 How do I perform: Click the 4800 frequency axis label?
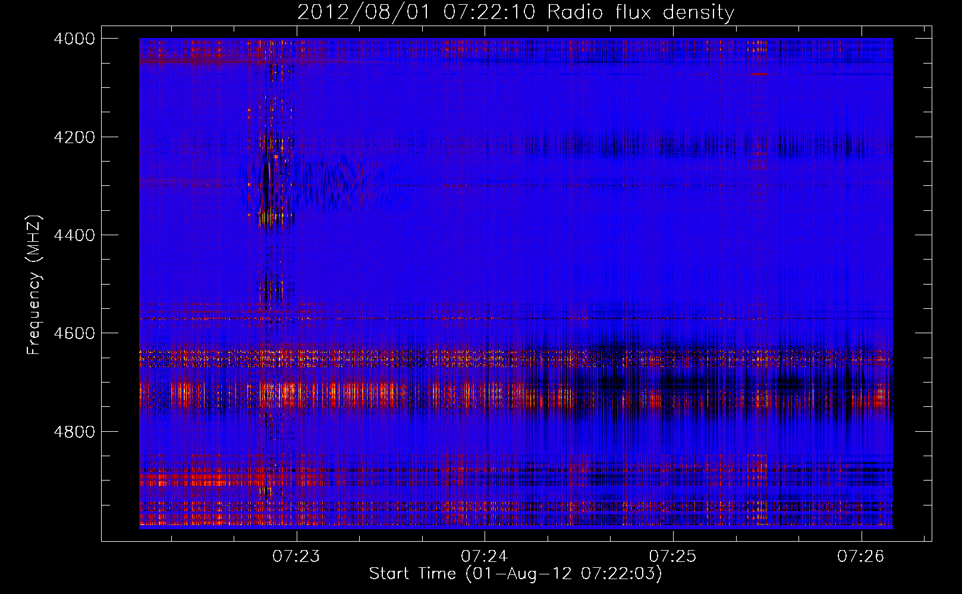coord(74,432)
